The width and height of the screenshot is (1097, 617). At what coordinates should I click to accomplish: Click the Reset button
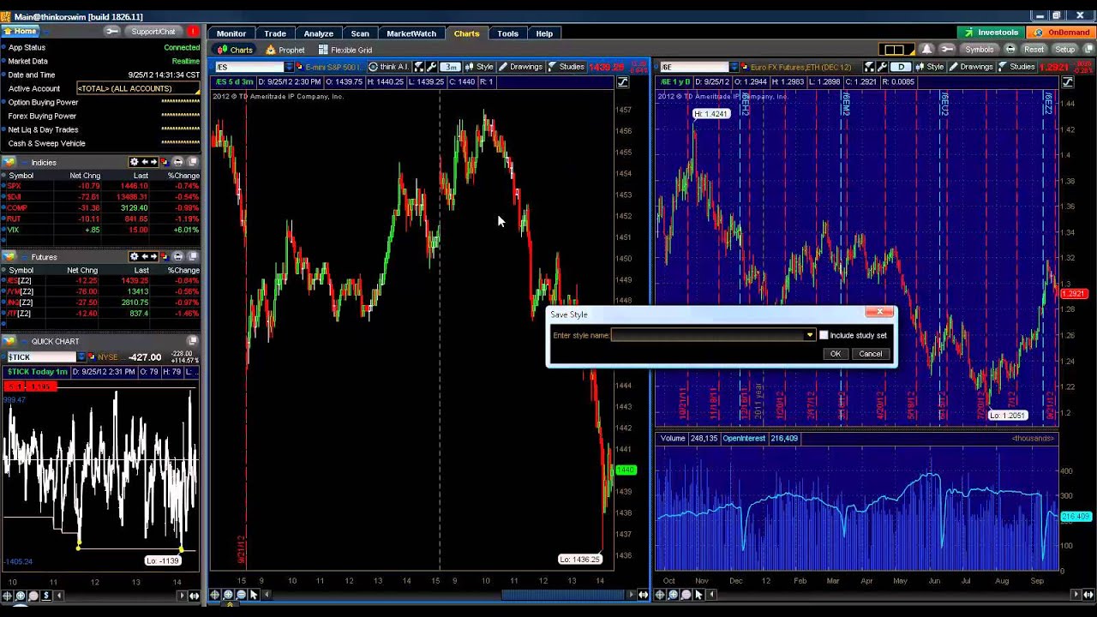pyautogui.click(x=1034, y=50)
